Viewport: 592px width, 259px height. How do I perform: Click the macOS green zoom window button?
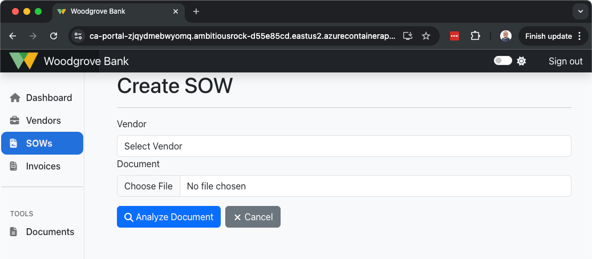point(38,11)
